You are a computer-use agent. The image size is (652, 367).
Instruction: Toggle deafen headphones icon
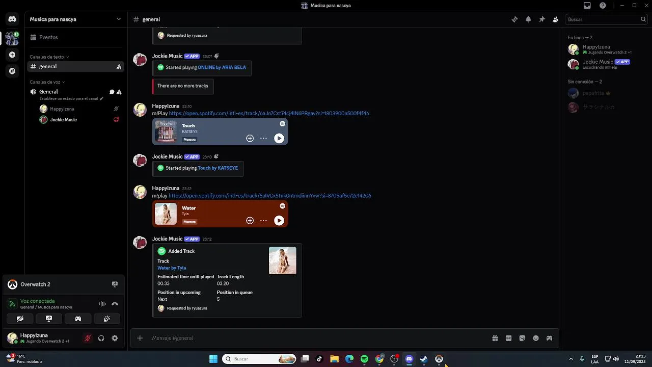point(101,338)
